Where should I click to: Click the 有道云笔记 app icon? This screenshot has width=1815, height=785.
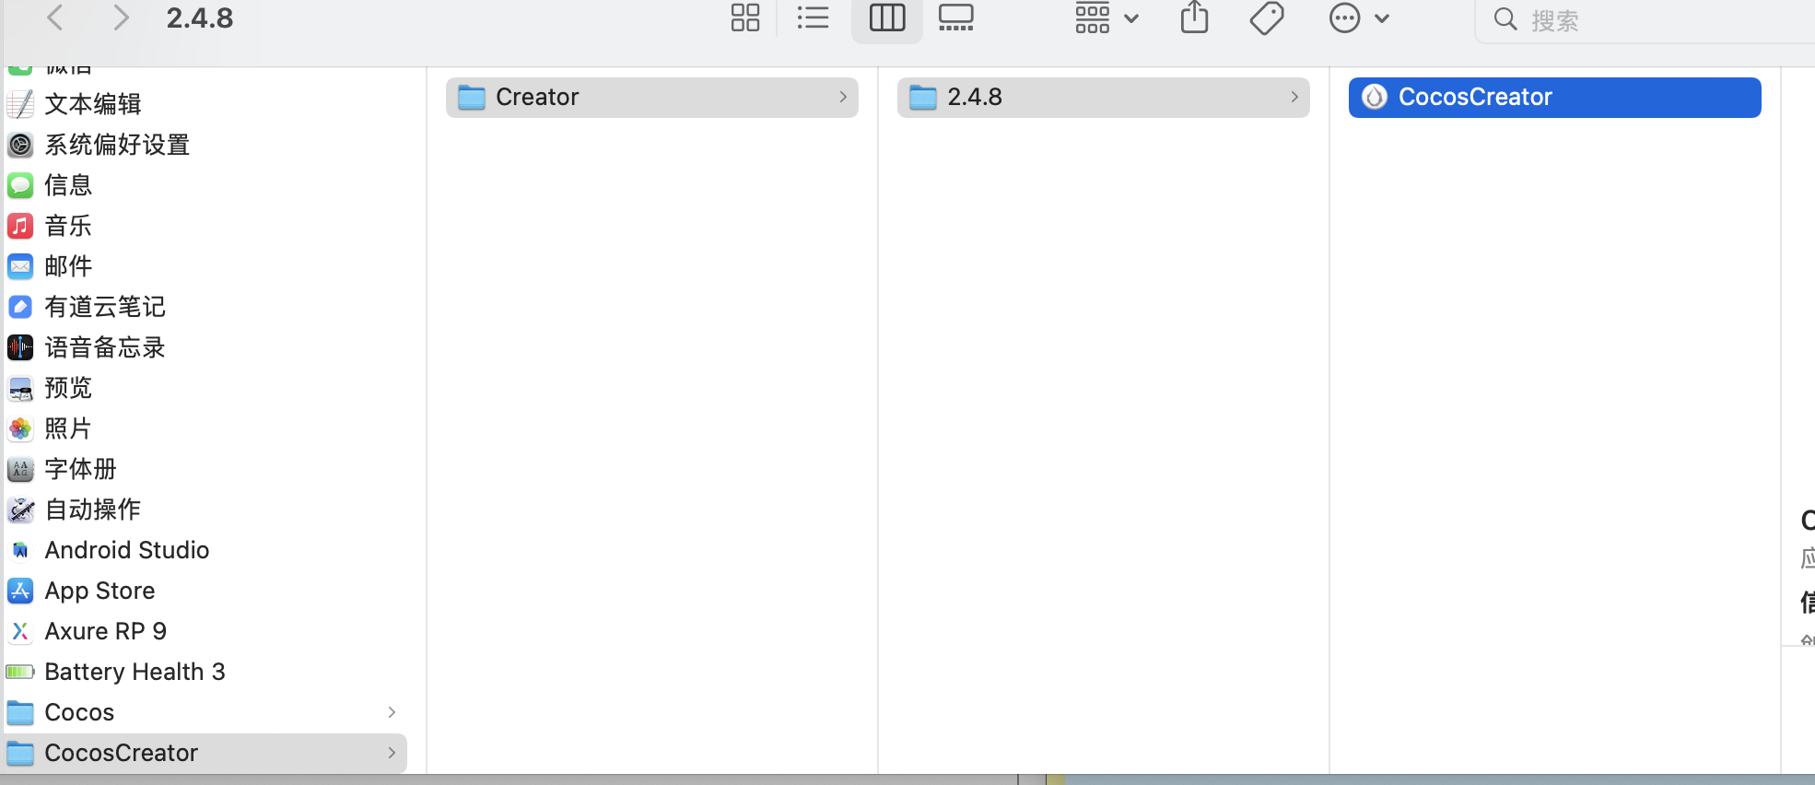tap(20, 307)
